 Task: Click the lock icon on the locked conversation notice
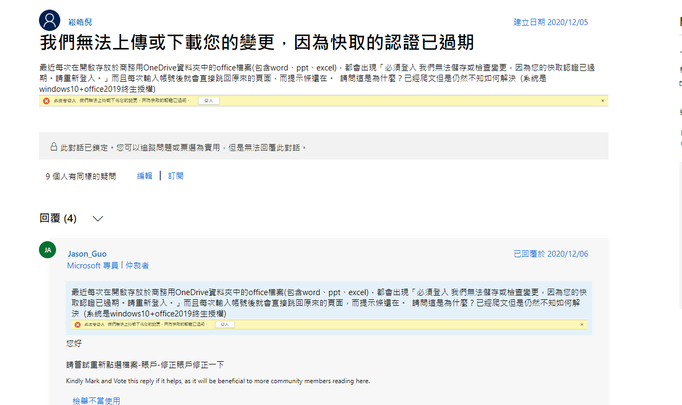pyautogui.click(x=52, y=146)
